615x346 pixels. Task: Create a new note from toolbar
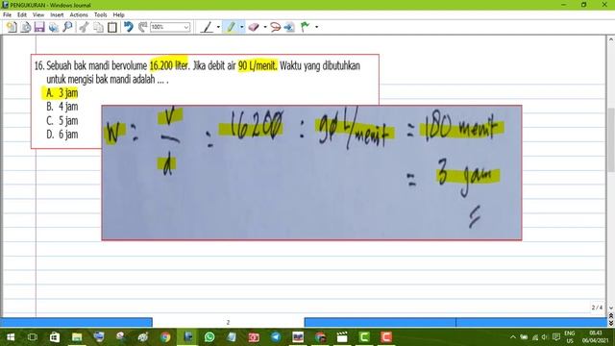pyautogui.click(x=12, y=27)
